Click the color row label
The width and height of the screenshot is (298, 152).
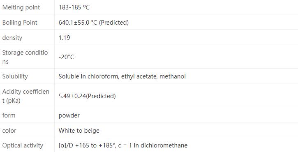(x=9, y=131)
